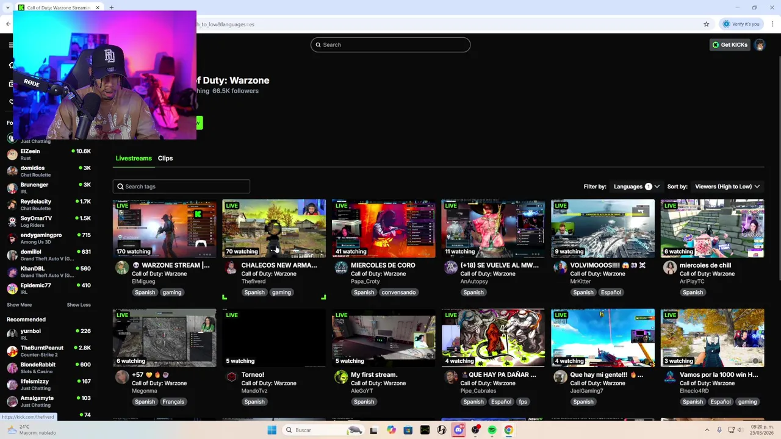This screenshot has width=781, height=439.
Task: Click the convensando tag on Papa_Croty's stream
Action: (x=398, y=292)
